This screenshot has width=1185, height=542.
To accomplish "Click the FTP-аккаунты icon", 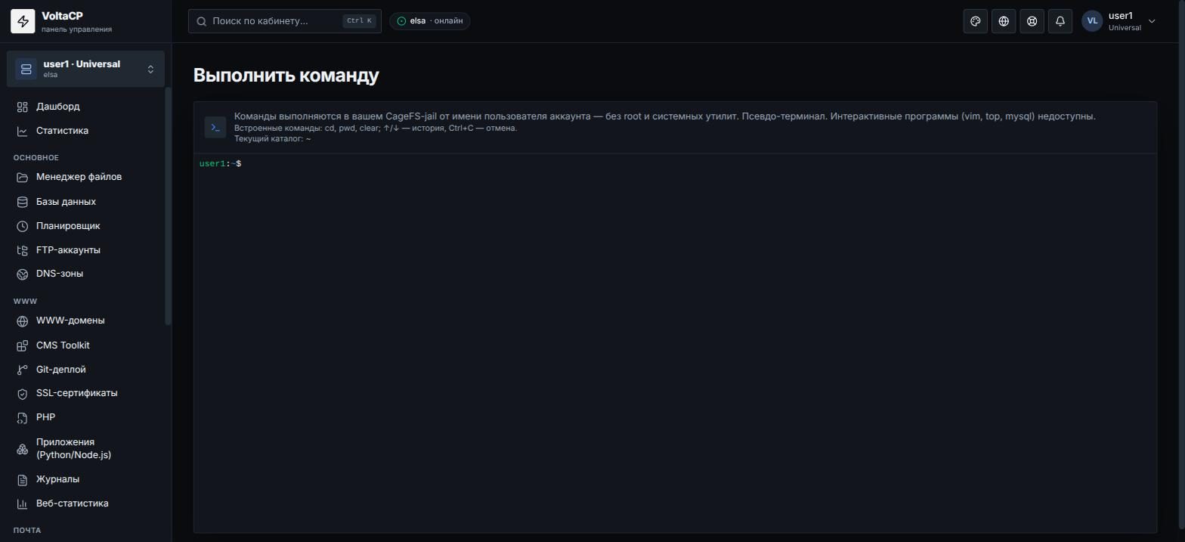I will click(x=23, y=250).
